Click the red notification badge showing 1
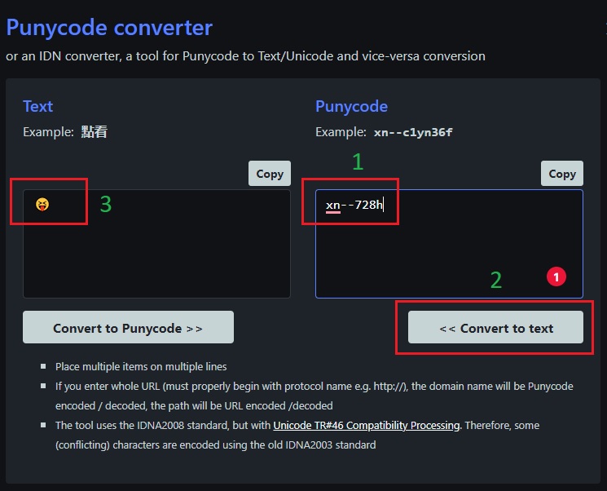The width and height of the screenshot is (607, 491). [556, 277]
